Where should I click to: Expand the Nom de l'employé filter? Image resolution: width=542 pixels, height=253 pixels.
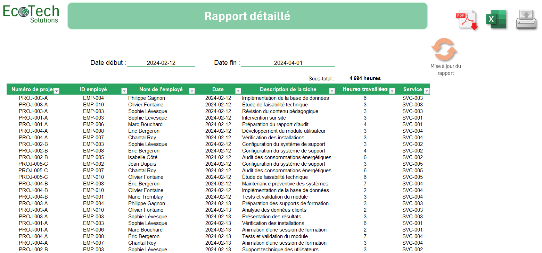pos(192,91)
